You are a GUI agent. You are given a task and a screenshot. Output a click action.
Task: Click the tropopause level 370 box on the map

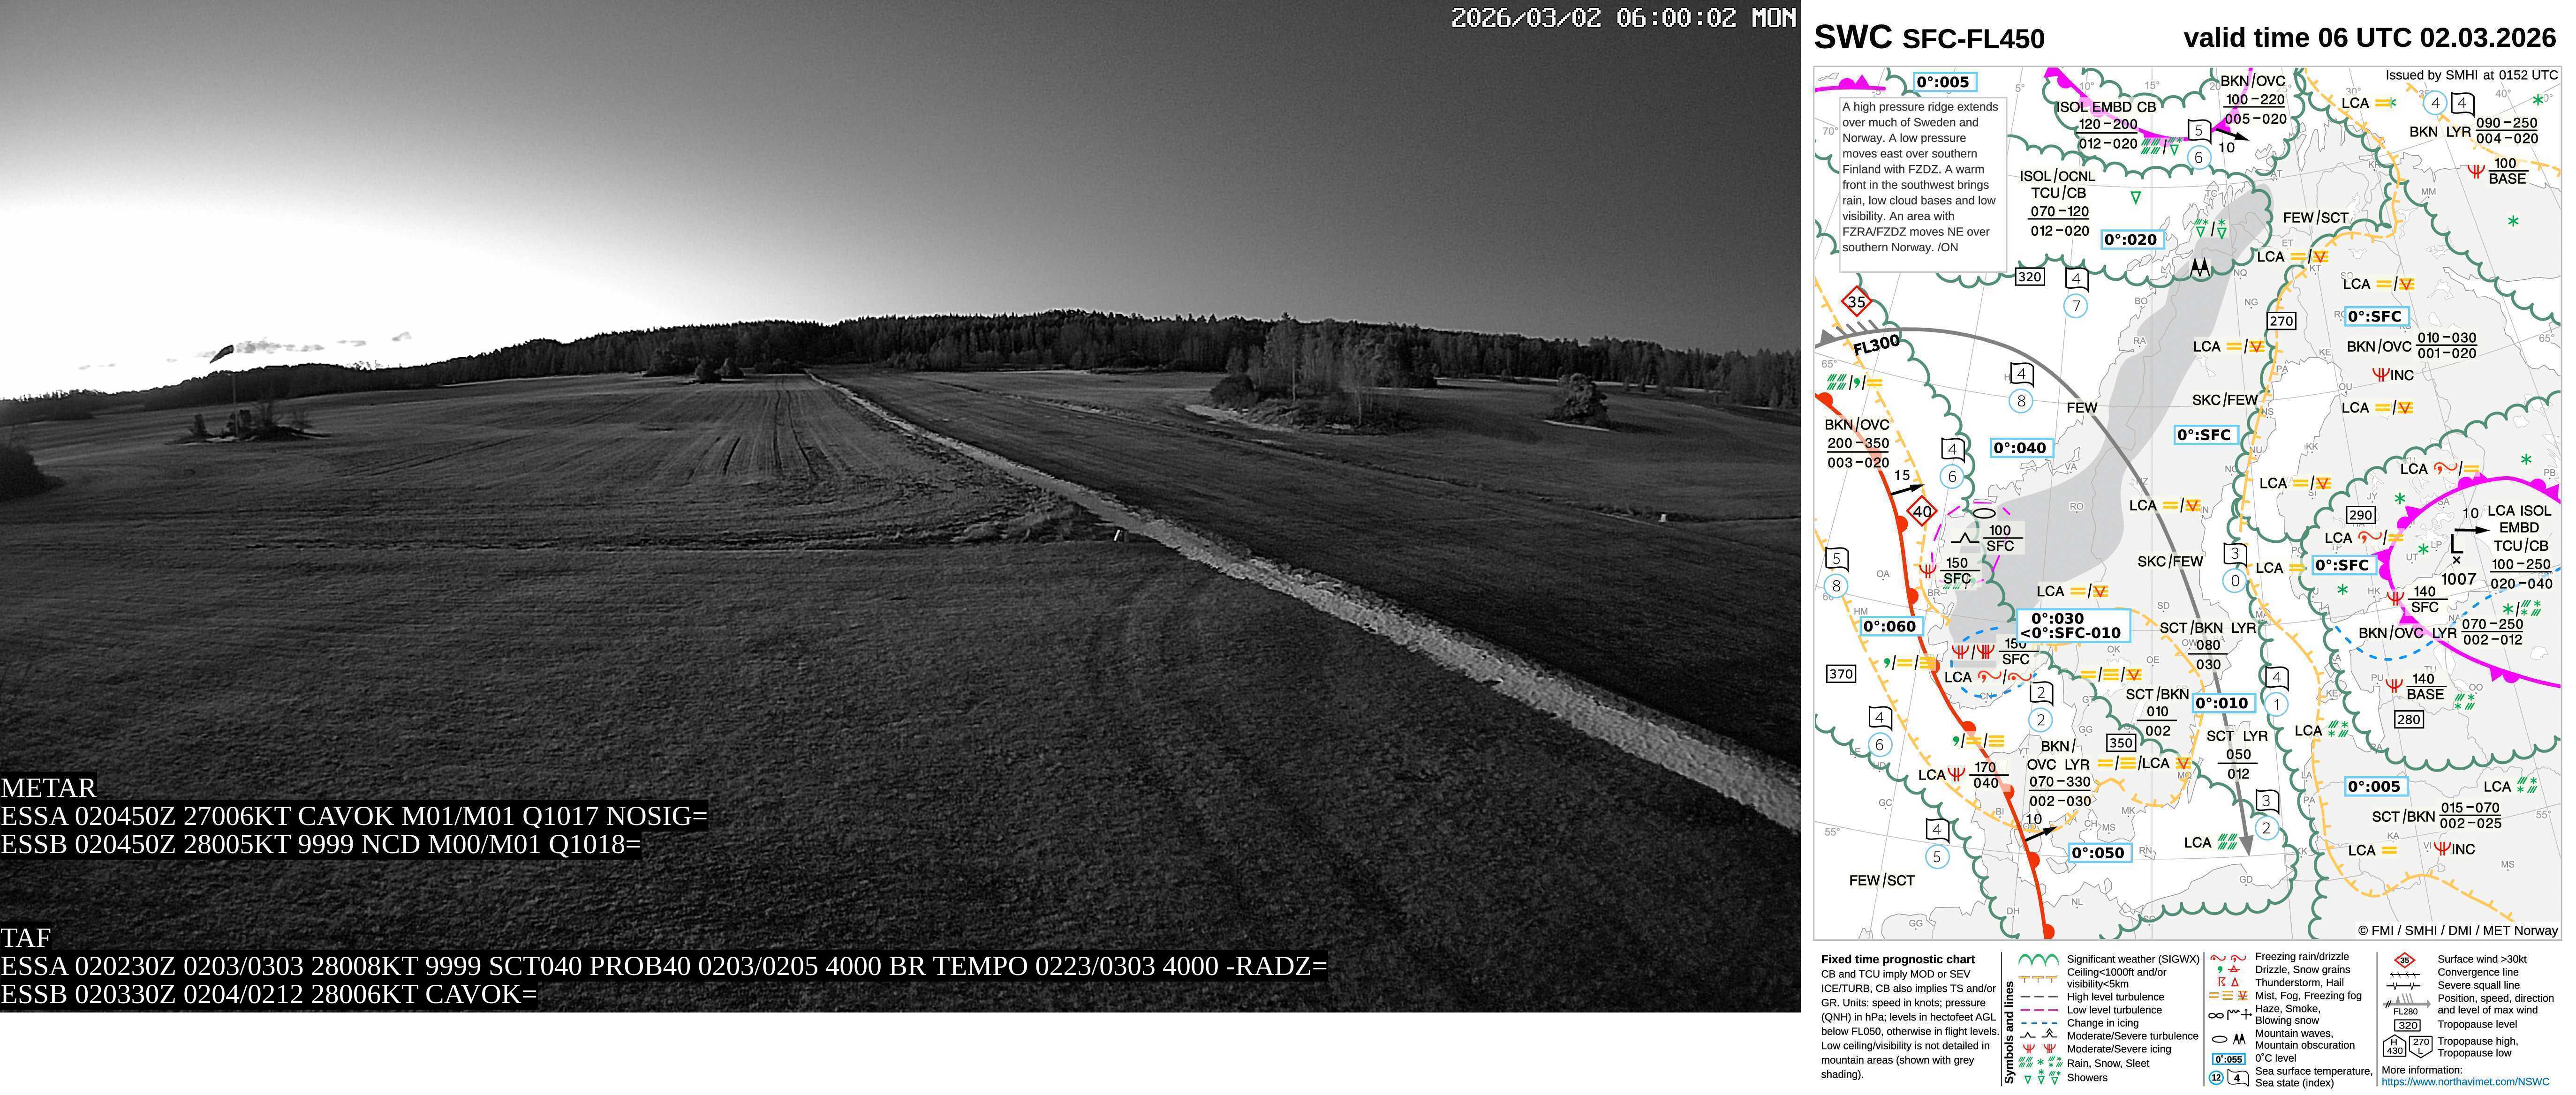point(1841,674)
